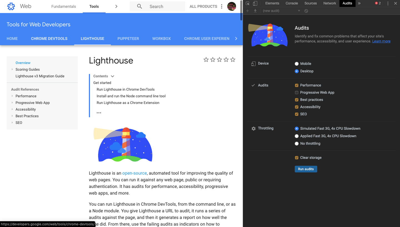Switch to the Elements tab
Viewport: 400px width, 227px height.
pos(272,3)
